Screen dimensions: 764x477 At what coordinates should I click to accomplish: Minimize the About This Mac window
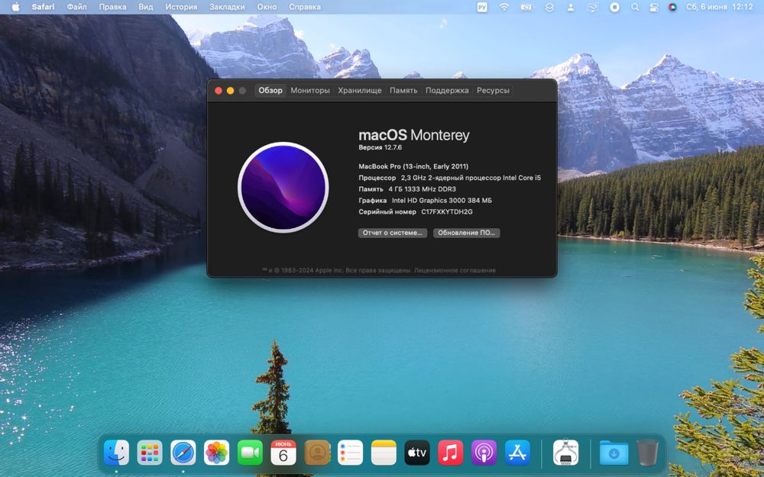pos(230,91)
